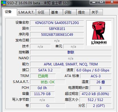Click the 序列号 label
The image size is (118, 112).
24,34
